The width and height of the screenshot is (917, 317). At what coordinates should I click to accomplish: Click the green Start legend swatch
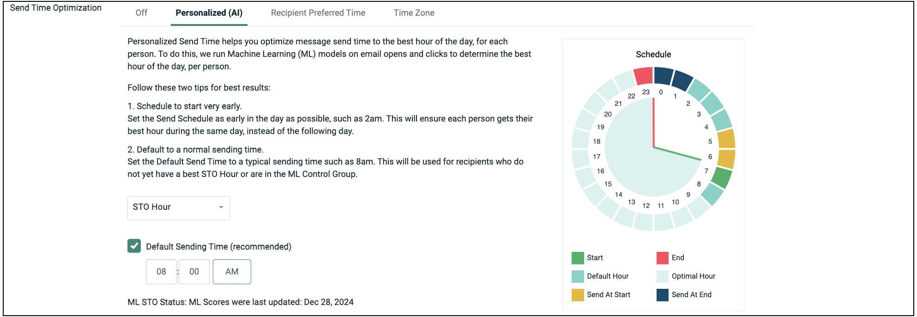pos(578,258)
